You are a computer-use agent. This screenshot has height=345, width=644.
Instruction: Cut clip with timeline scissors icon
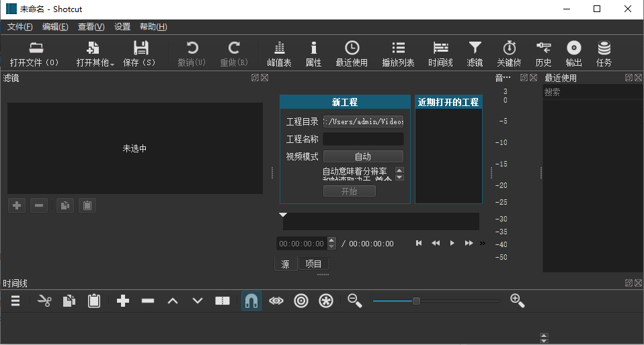pos(44,301)
